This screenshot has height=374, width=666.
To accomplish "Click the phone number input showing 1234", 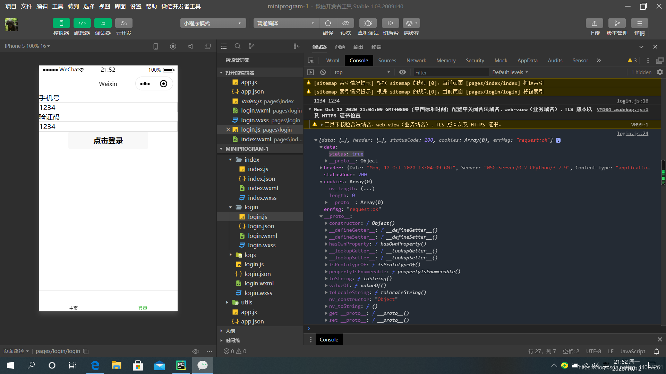I will 108,108.
